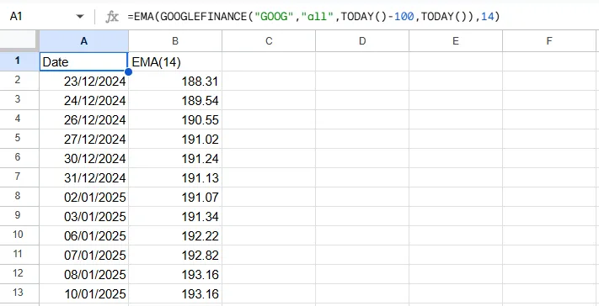Select the cell with date 07/01/2025
The width and height of the screenshot is (599, 306).
pyautogui.click(x=83, y=255)
